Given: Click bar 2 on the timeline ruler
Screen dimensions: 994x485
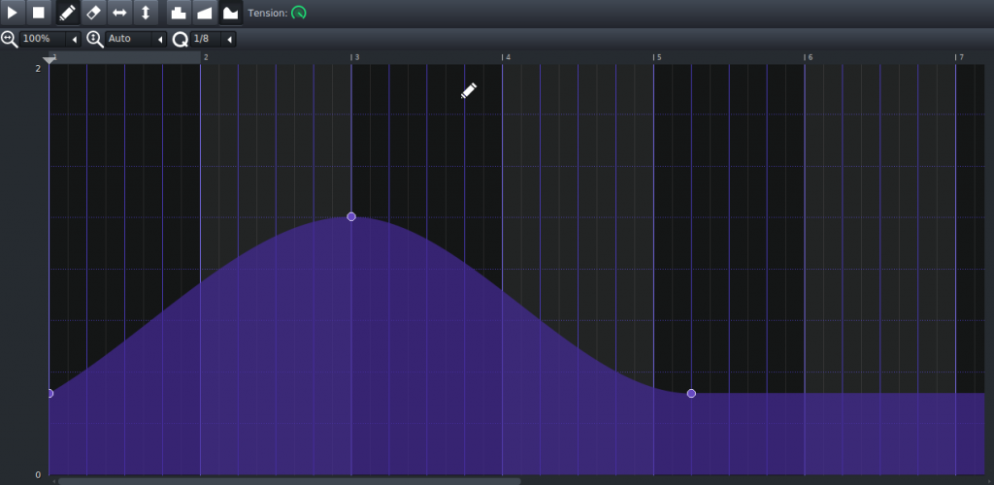Looking at the screenshot, I should 206,57.
